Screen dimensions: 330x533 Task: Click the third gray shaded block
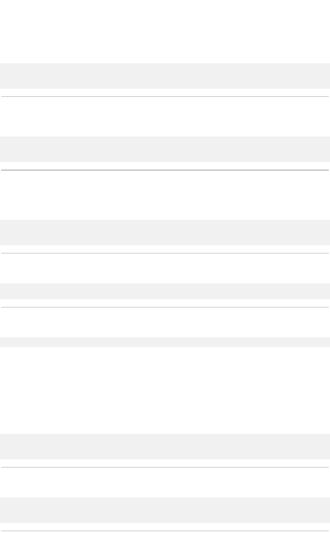(165, 233)
